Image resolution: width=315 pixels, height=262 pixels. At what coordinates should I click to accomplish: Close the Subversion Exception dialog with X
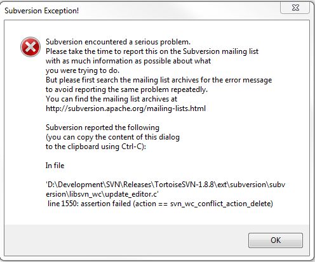(x=295, y=8)
